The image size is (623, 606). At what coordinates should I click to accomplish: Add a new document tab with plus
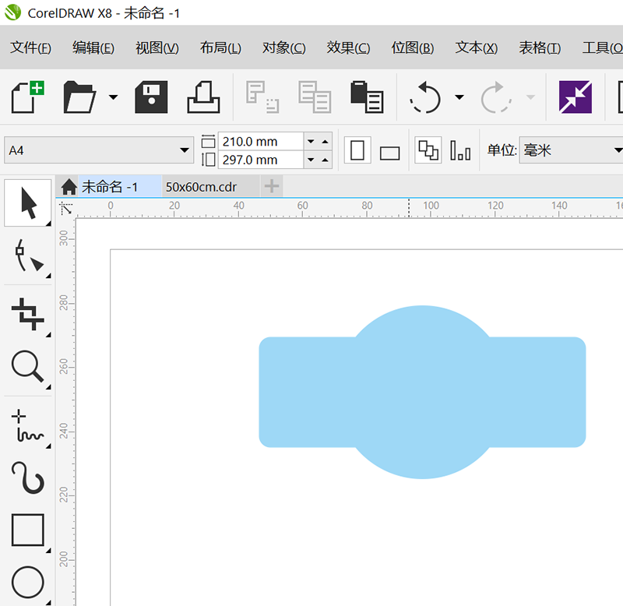click(x=271, y=187)
